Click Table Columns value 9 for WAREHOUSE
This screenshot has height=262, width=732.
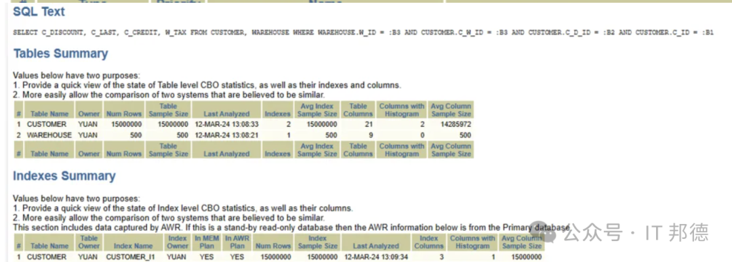(x=370, y=135)
